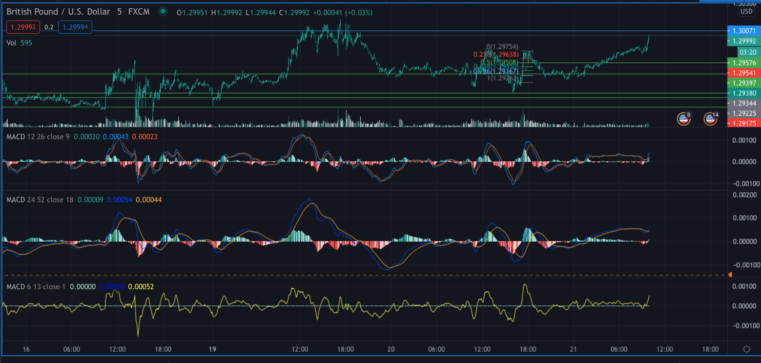
Task: Click the orange dashed horizontal line
Action: 342,275
